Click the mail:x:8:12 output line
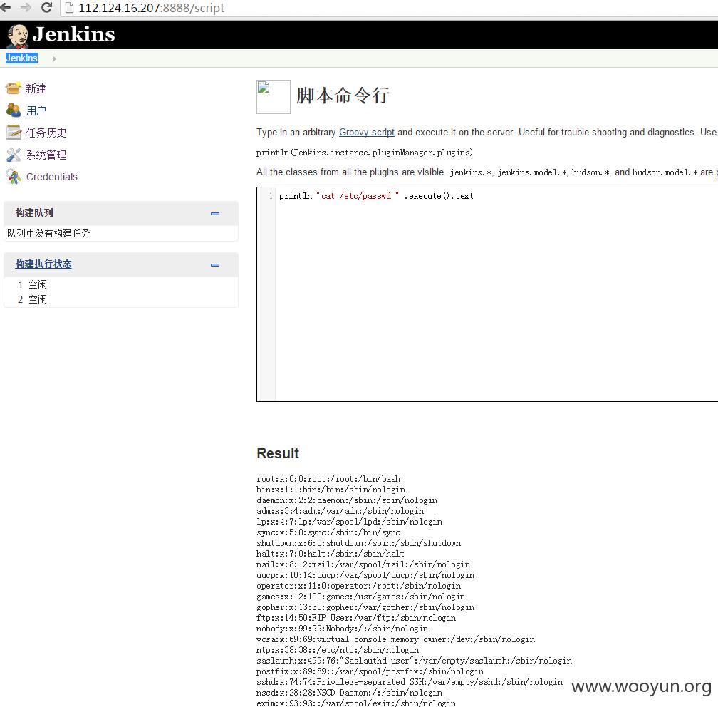Screen dimensions: 718x707 point(363,564)
